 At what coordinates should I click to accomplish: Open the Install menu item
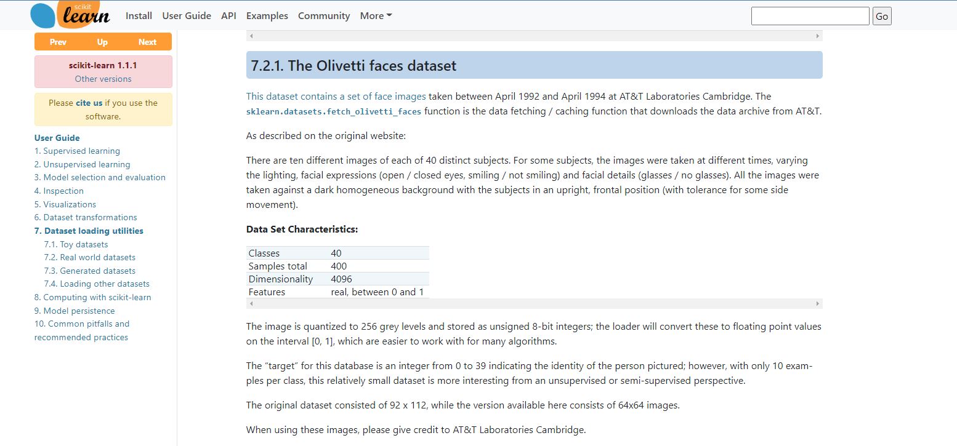pos(139,15)
